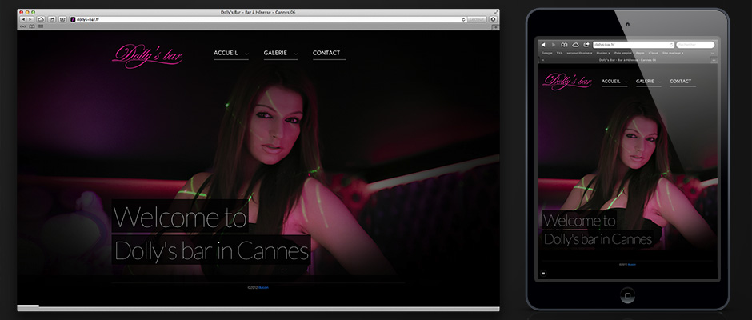Open ACCUEIL menu on desktop site
Image resolution: width=752 pixels, height=320 pixels.
pos(226,53)
